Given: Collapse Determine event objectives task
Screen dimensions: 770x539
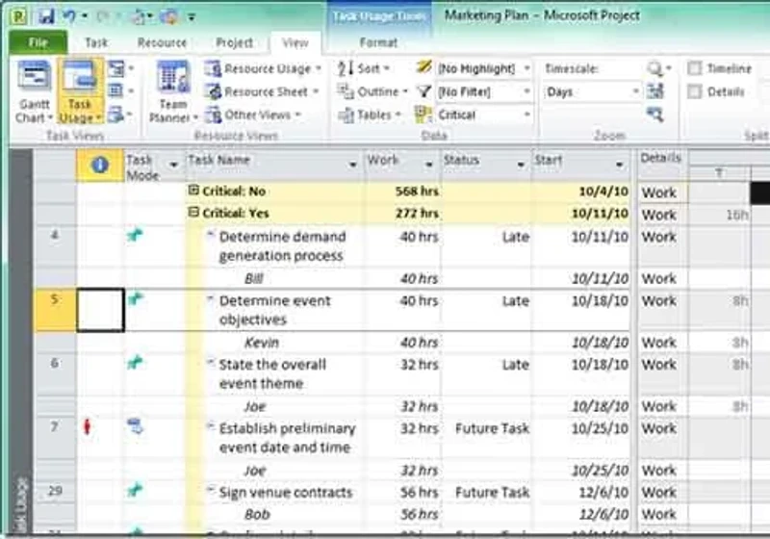Looking at the screenshot, I should [x=210, y=298].
